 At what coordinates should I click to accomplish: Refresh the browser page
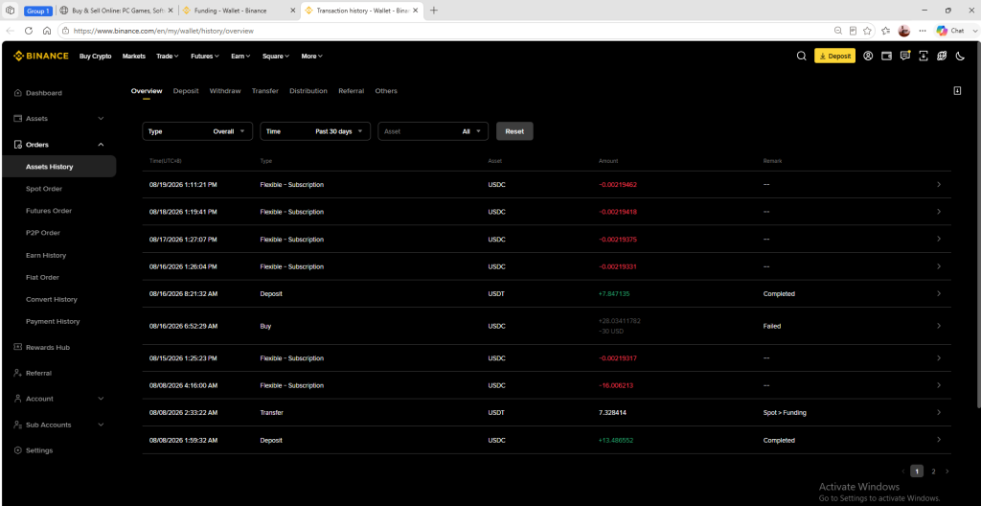click(x=28, y=30)
